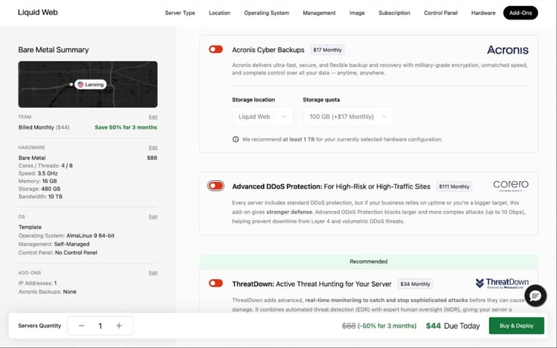The height and width of the screenshot is (348, 557).
Task: Go to Control Panel step
Action: (x=440, y=13)
